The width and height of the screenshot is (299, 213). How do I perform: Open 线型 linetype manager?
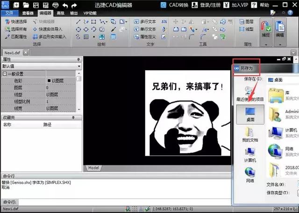[246, 29]
